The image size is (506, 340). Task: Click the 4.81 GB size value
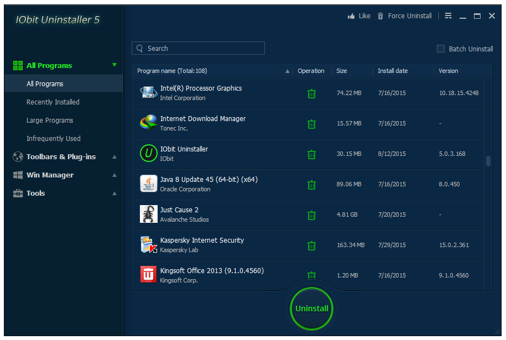click(347, 215)
